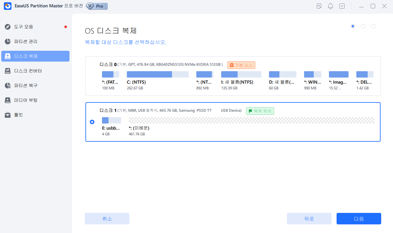This screenshot has width=393, height=233.
Task: Click the C: (NTFS) label
Action: (x=136, y=82)
